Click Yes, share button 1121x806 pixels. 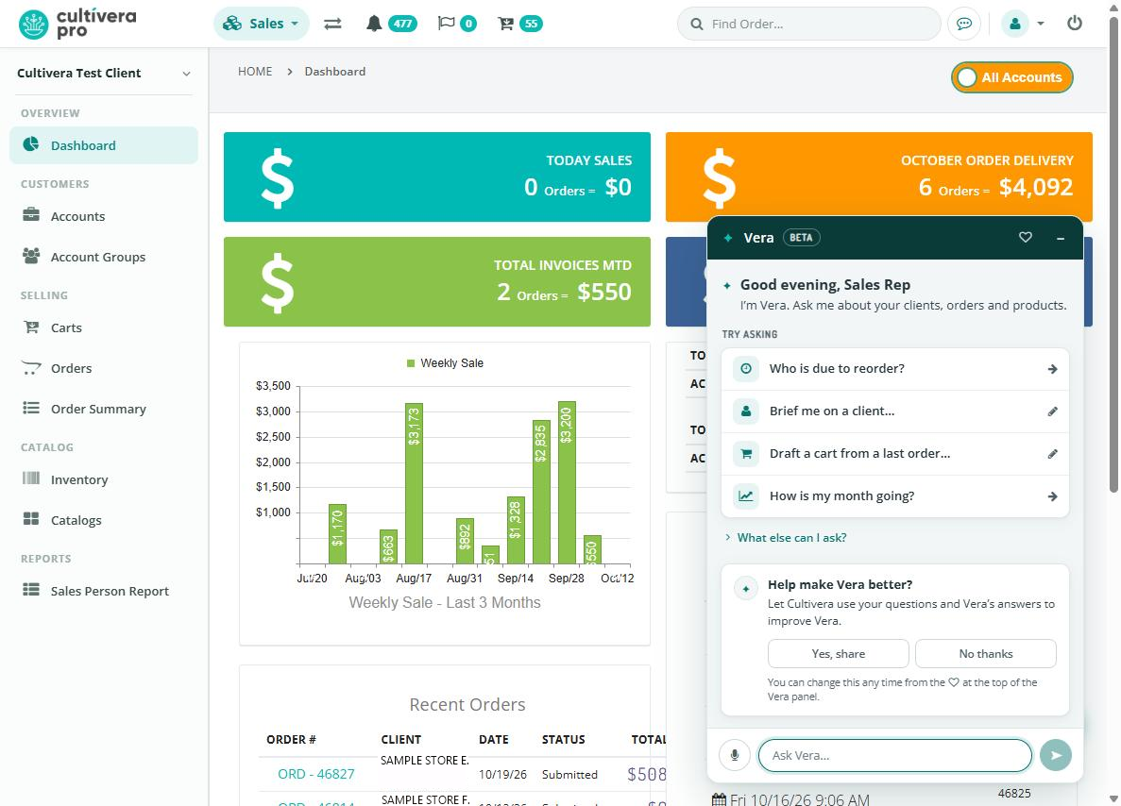[838, 653]
